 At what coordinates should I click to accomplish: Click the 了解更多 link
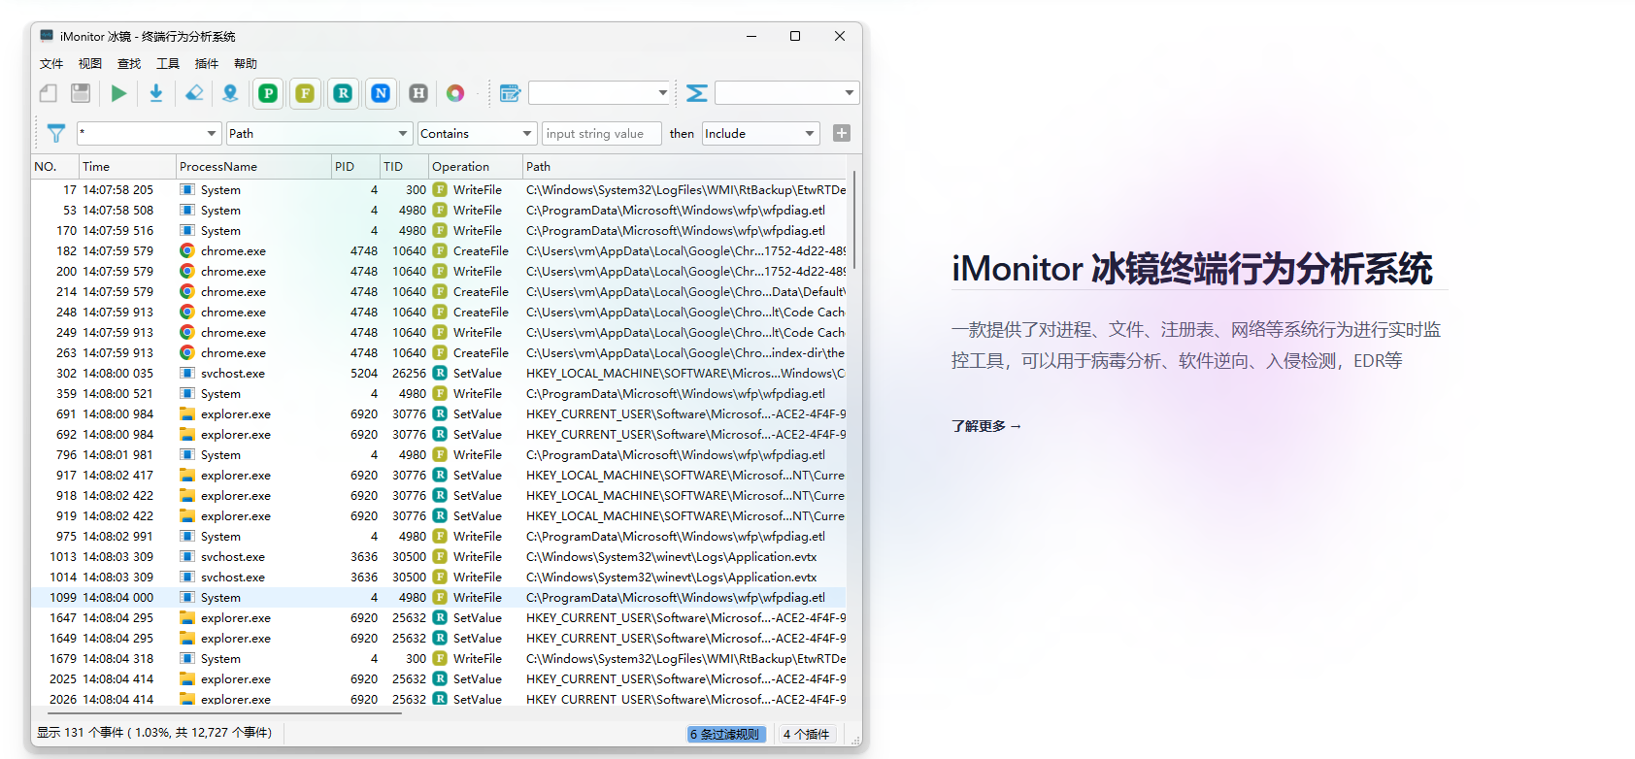(x=986, y=426)
